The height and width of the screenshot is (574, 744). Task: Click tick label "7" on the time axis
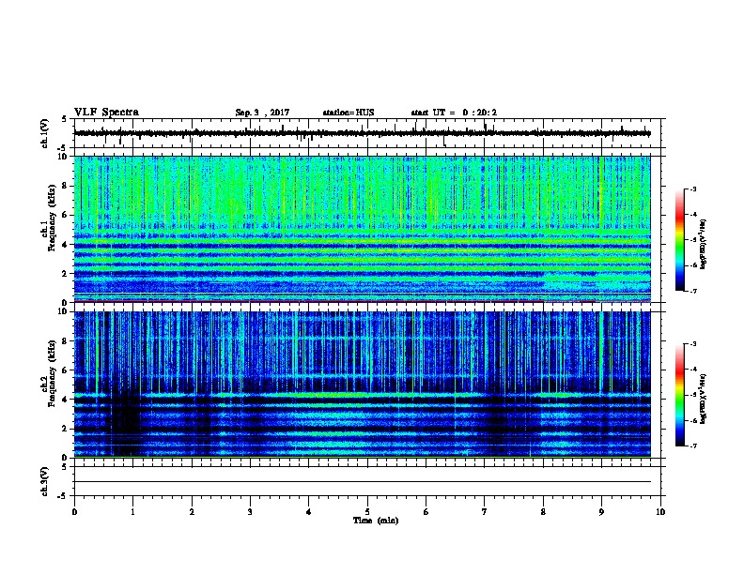485,512
